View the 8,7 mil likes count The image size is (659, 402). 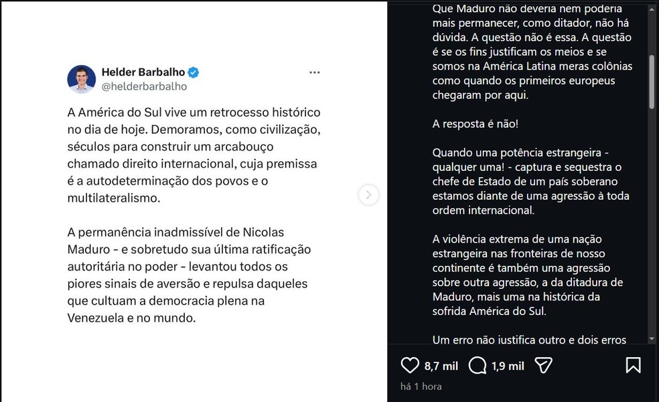click(441, 366)
